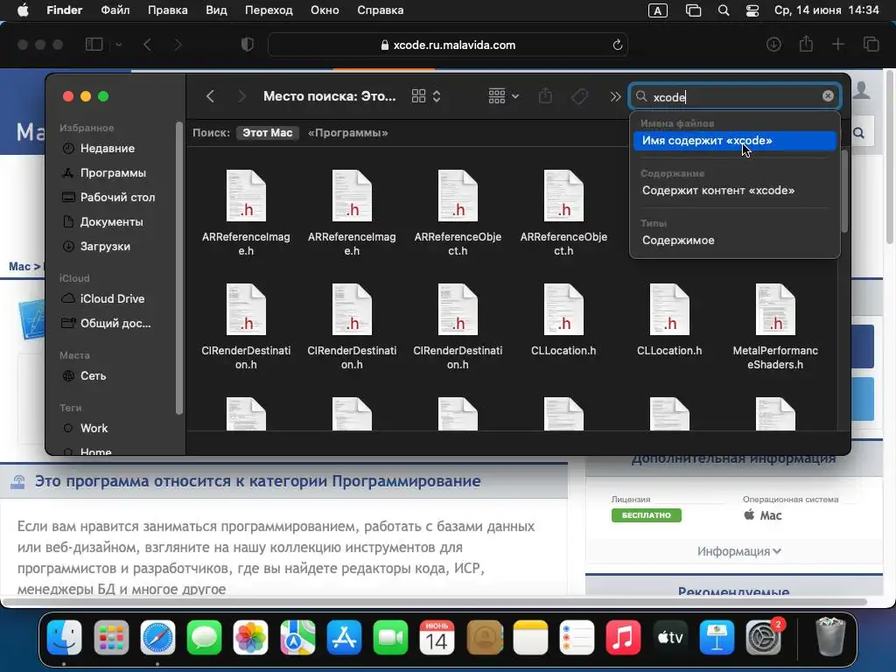
Task: Open Недавние in Finder sidebar
Action: 107,148
